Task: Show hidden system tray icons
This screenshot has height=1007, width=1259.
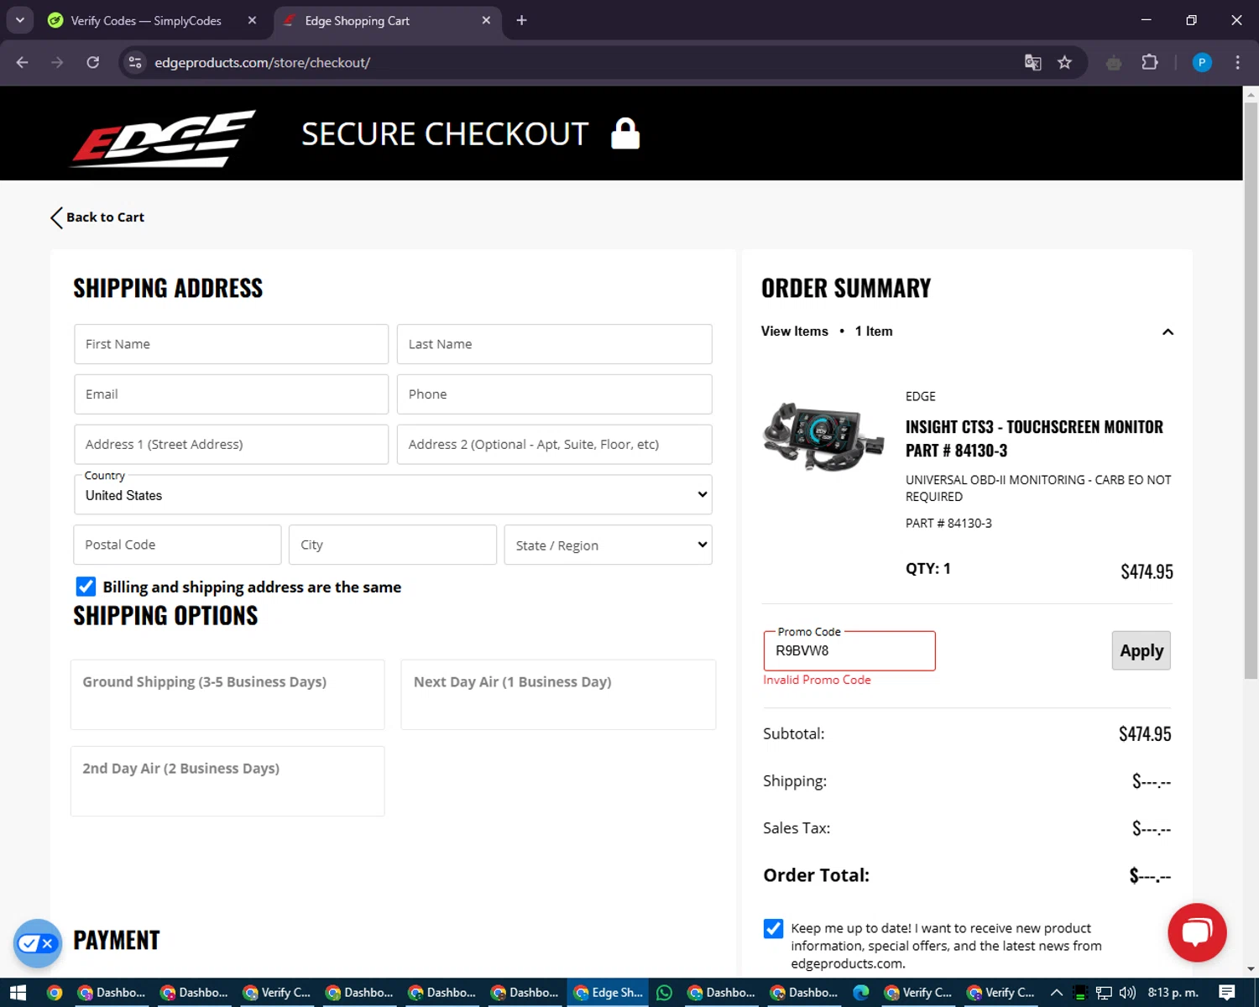Action: pyautogui.click(x=1057, y=993)
